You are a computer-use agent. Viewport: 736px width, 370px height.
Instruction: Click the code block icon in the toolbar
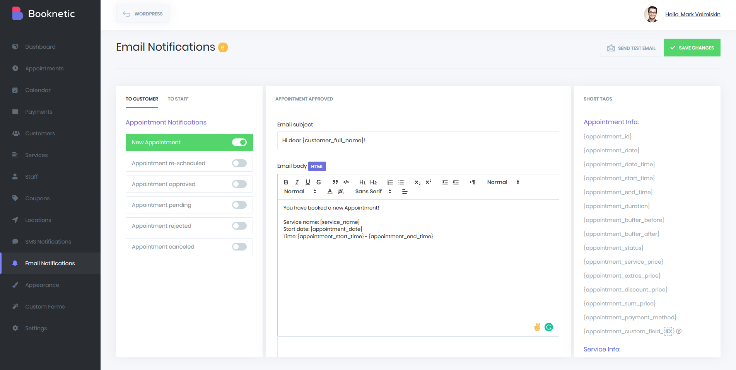(346, 182)
